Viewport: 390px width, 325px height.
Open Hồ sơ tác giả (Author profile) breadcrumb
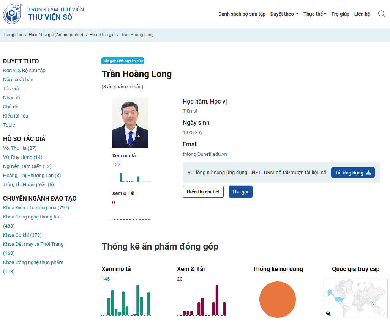pyautogui.click(x=56, y=35)
